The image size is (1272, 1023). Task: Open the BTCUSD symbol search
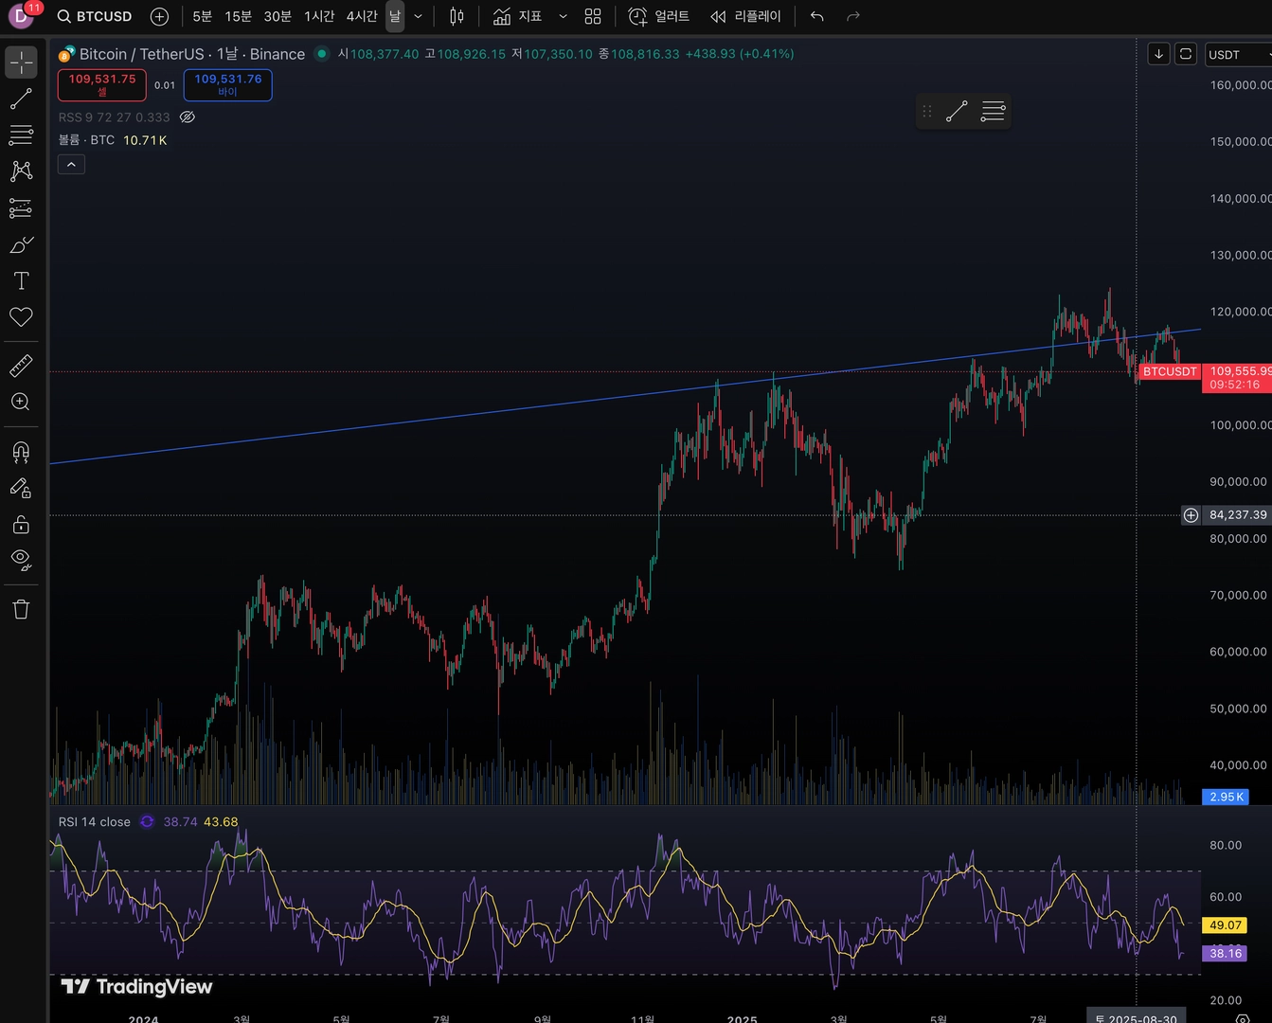tap(95, 16)
